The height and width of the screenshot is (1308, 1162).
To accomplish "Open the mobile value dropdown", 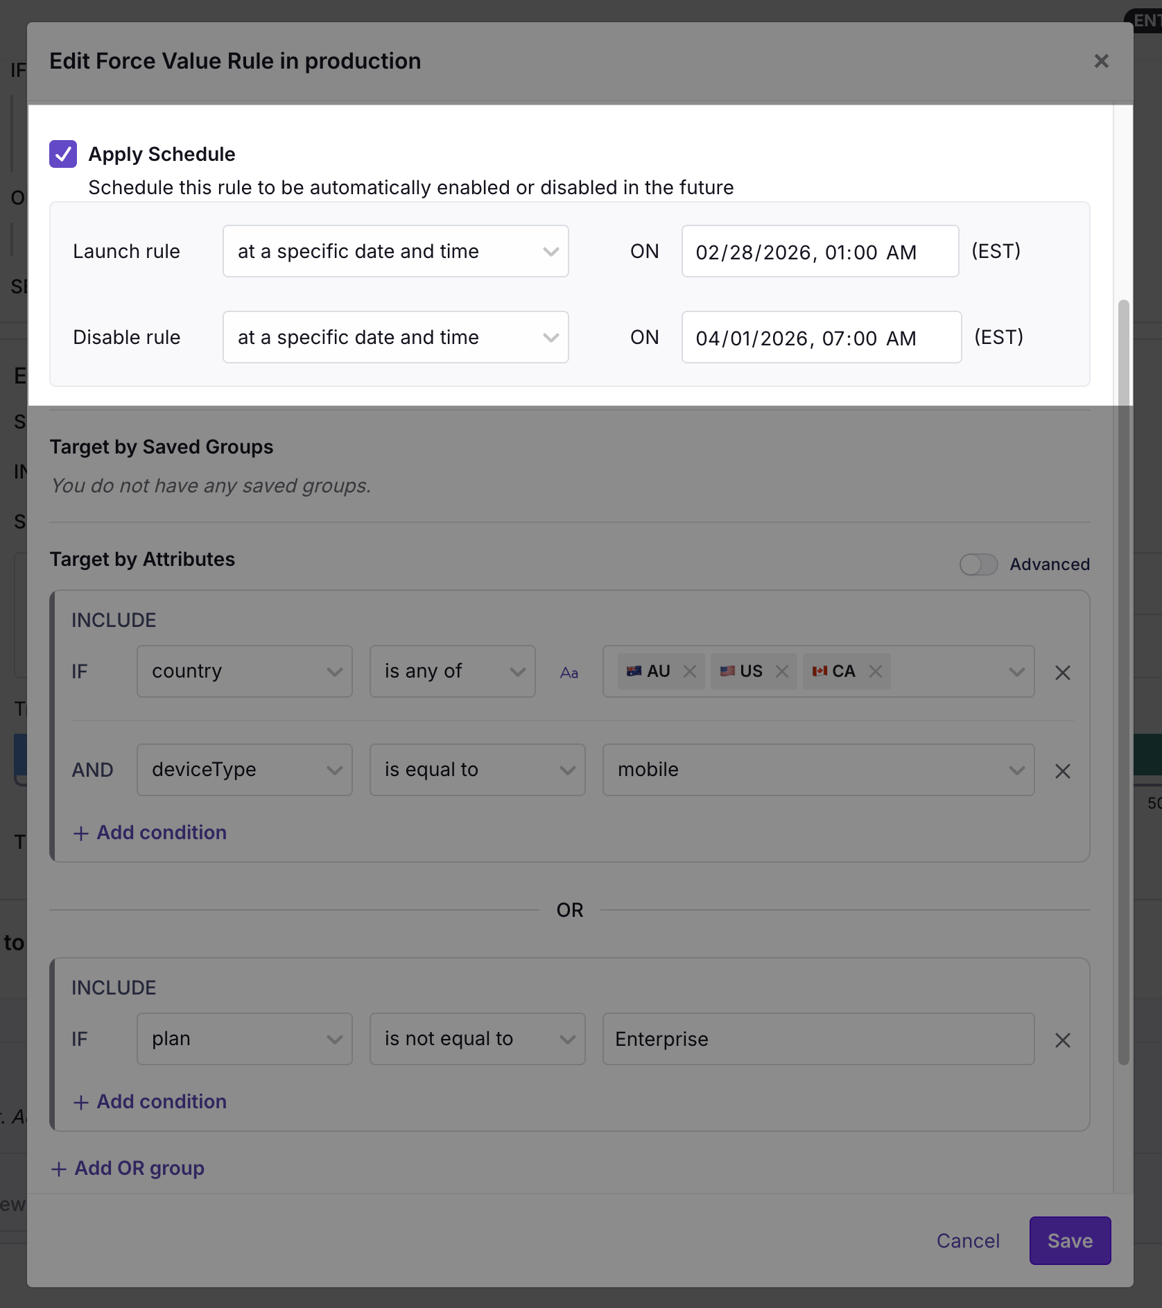I will point(819,770).
